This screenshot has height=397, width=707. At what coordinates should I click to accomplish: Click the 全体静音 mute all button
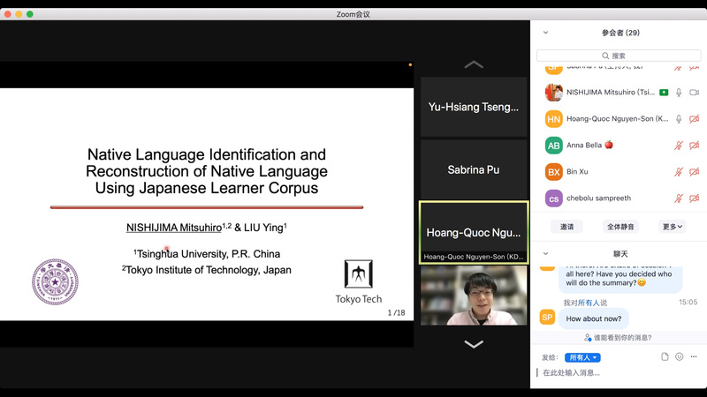(620, 227)
